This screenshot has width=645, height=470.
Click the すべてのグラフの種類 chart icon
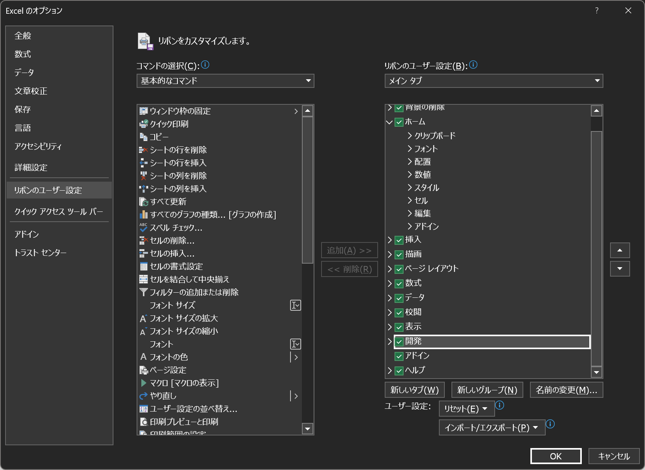pos(144,215)
